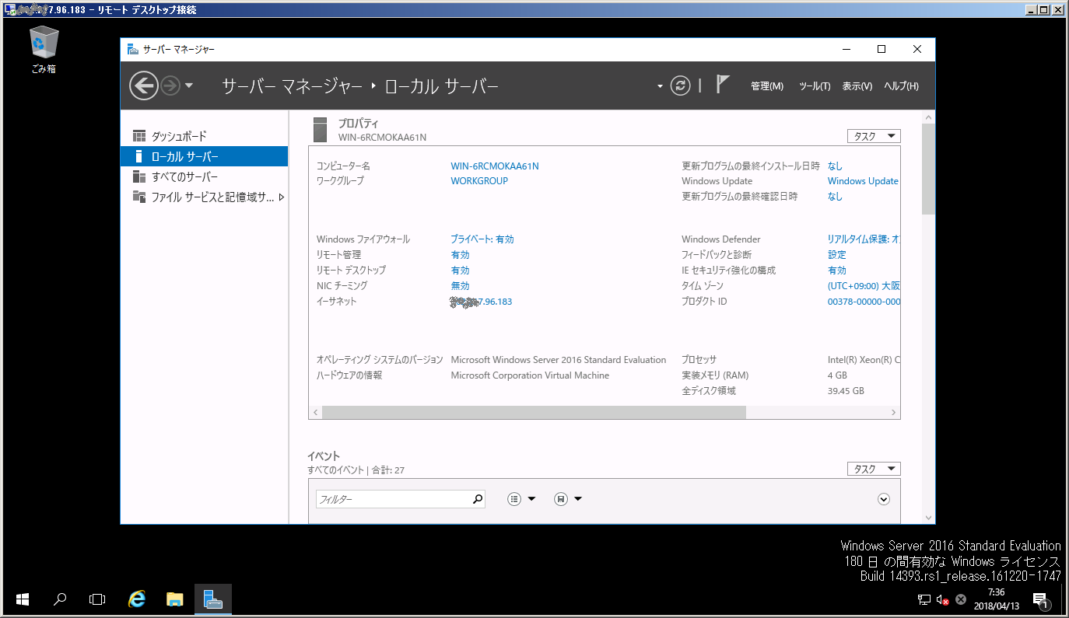Open the ヘルプ(H) menu

point(902,86)
